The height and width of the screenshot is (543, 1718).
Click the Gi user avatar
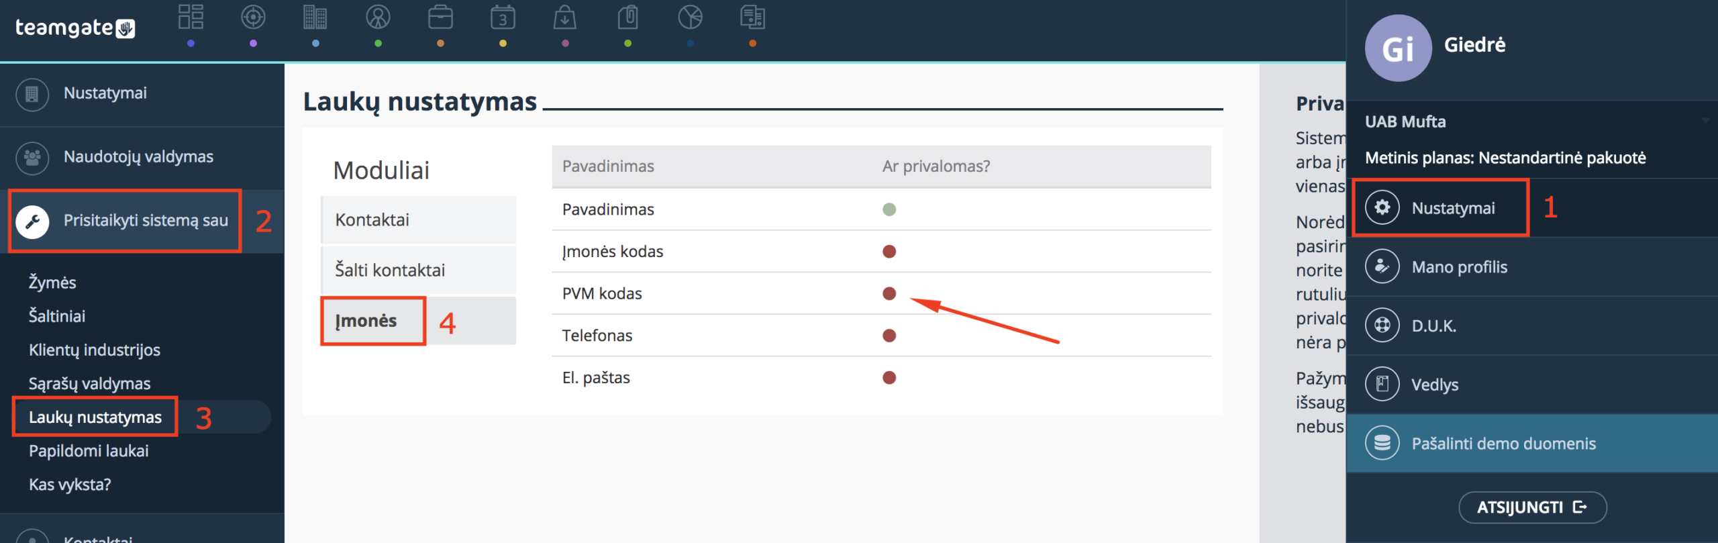1399,48
